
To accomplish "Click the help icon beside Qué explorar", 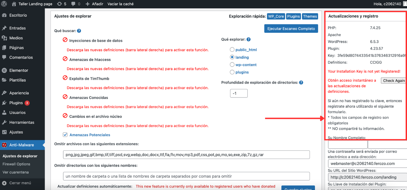I will pyautogui.click(x=249, y=39).
